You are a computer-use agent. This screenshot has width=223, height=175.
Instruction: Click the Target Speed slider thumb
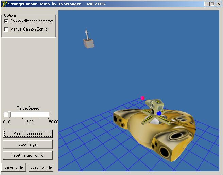[10, 115]
